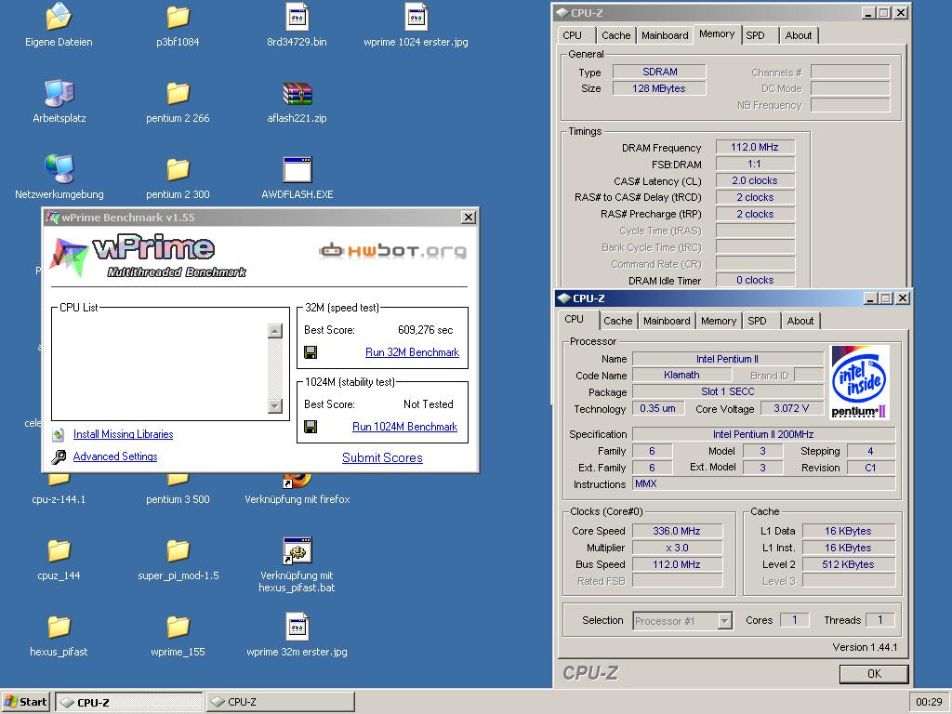Open the wprime_155 folder icon

178,628
